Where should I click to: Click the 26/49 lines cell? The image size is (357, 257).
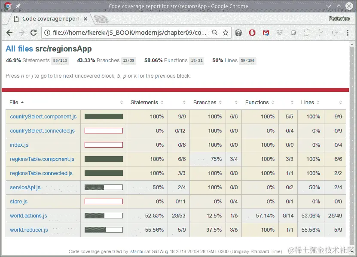(x=335, y=216)
